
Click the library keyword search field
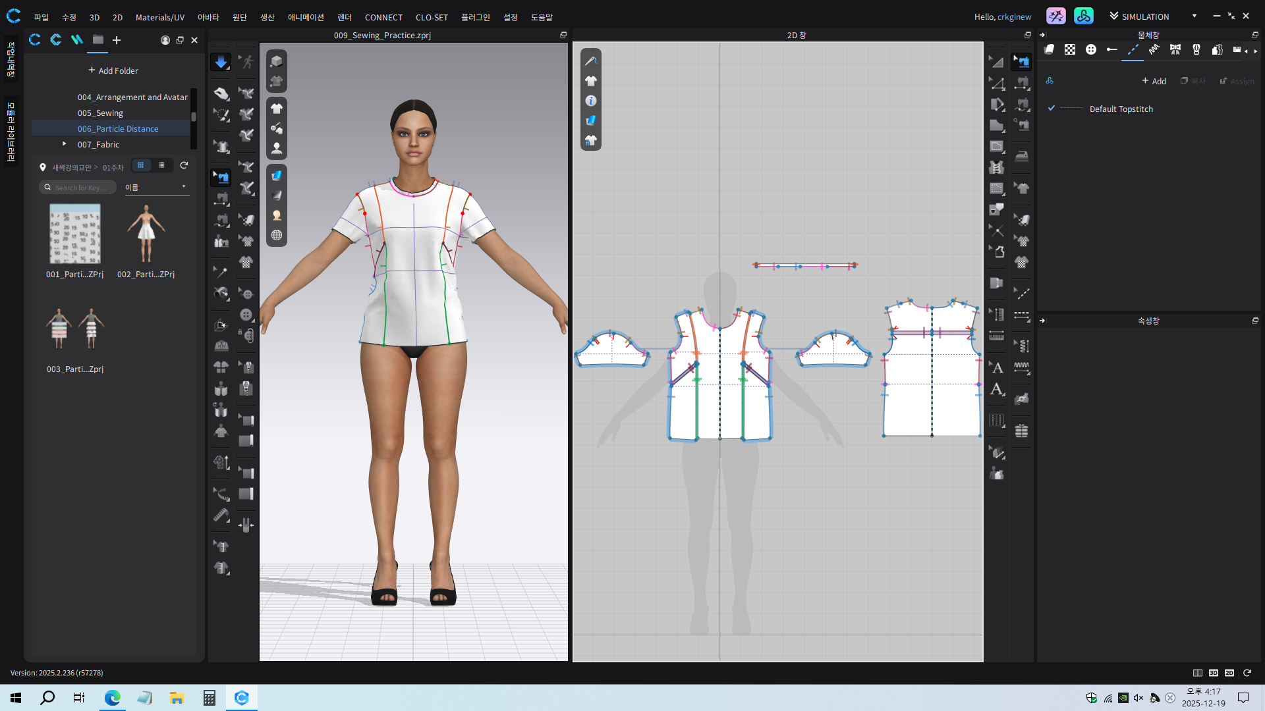coord(79,188)
